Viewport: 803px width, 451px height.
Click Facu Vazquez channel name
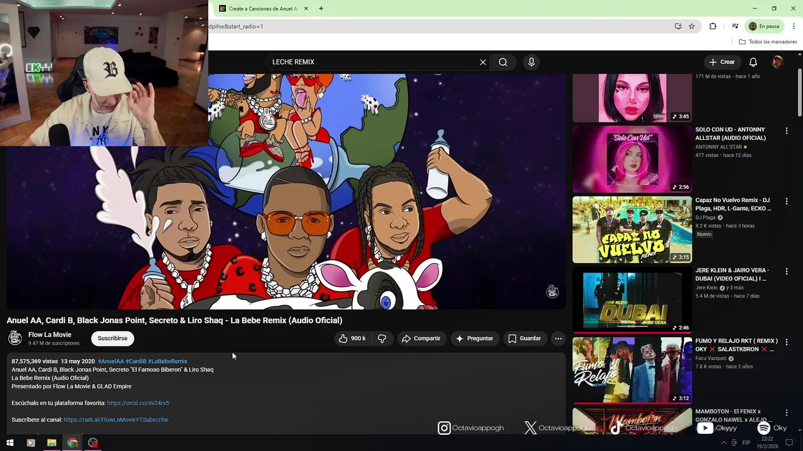tap(711, 358)
